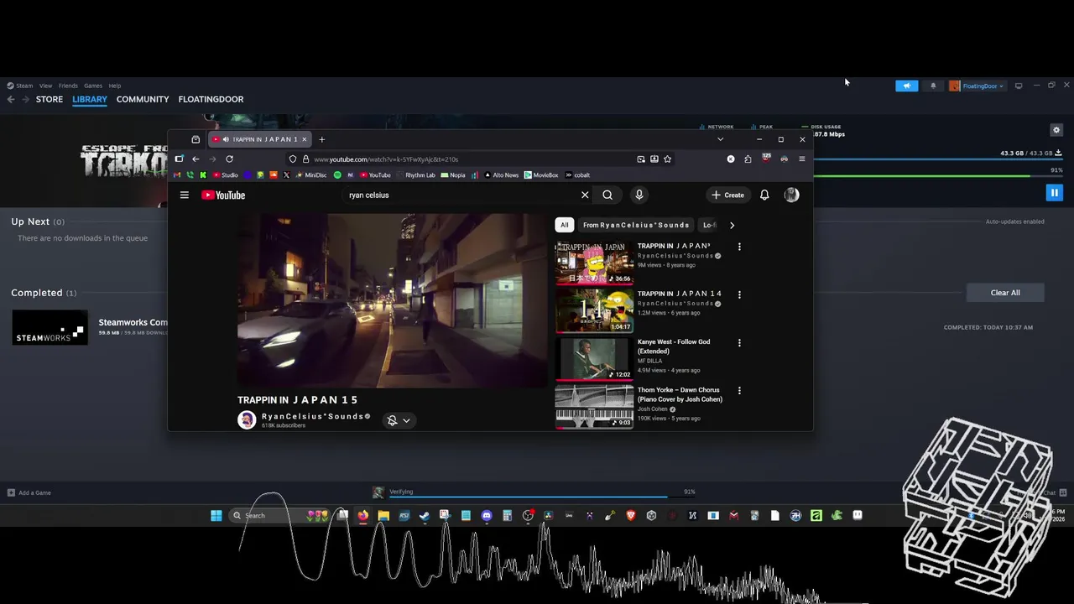Select From RyanCelsius Sounds filter chip
Viewport: 1074px width, 604px height.
tap(636, 225)
